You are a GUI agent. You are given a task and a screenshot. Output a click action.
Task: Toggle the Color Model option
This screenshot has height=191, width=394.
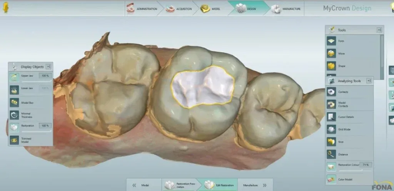pos(331,179)
